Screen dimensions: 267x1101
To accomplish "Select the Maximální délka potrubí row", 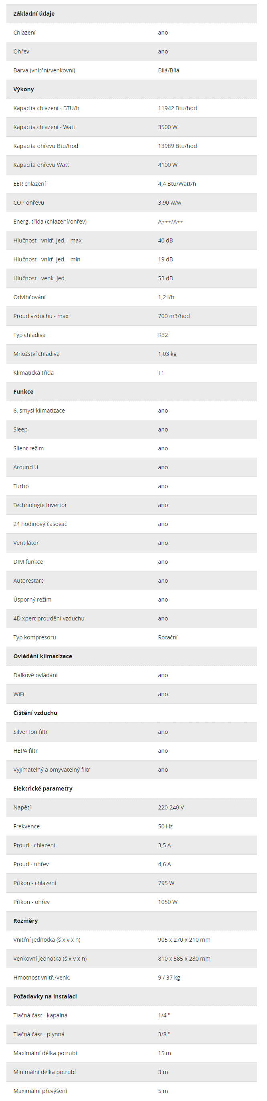I will coord(131,1053).
